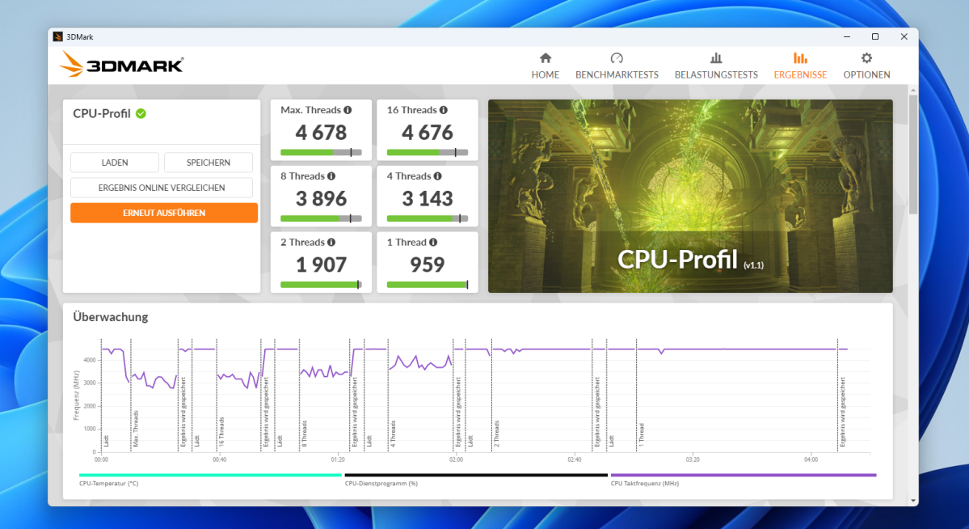Click info icon next to 1 Thread
This screenshot has width=969, height=529.
[433, 243]
